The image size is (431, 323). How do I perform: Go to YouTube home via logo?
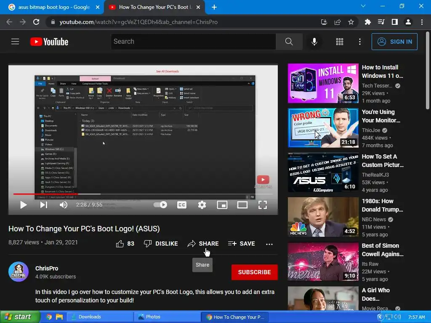point(49,42)
